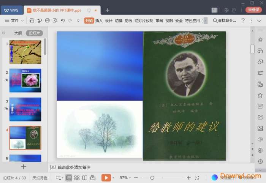Viewport: 266px width, 183px height.
Task: Zoom out with minus button
Action: coord(136,178)
